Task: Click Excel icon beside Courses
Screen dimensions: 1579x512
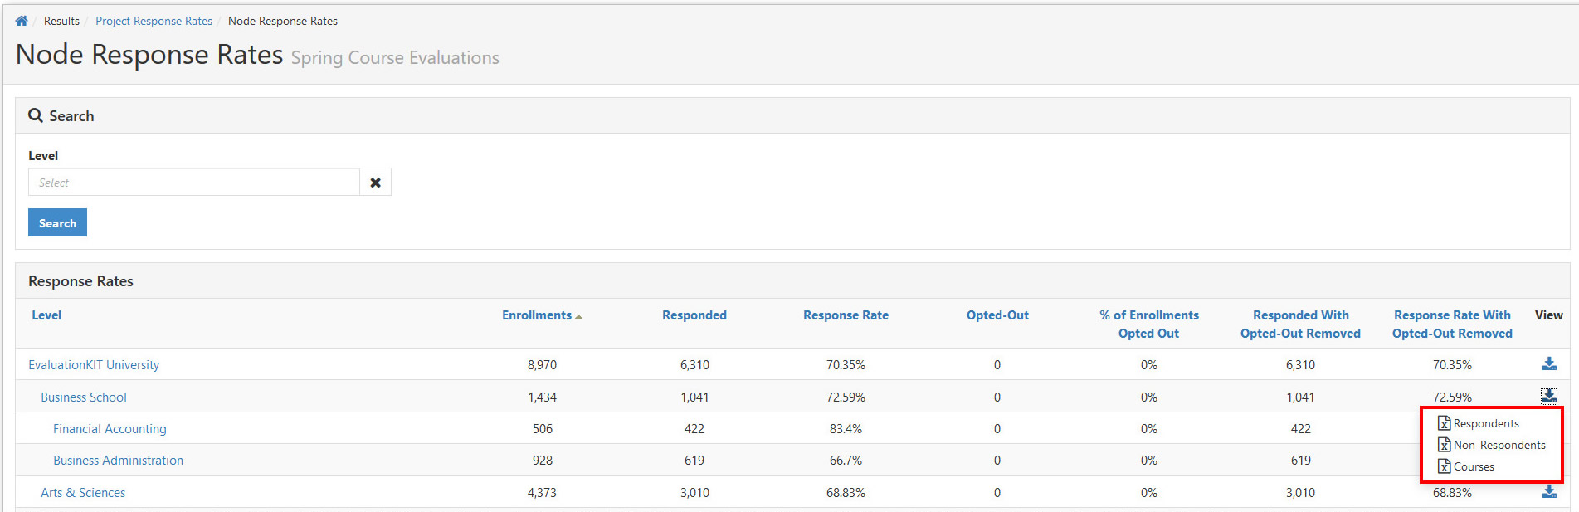Action: tap(1445, 466)
